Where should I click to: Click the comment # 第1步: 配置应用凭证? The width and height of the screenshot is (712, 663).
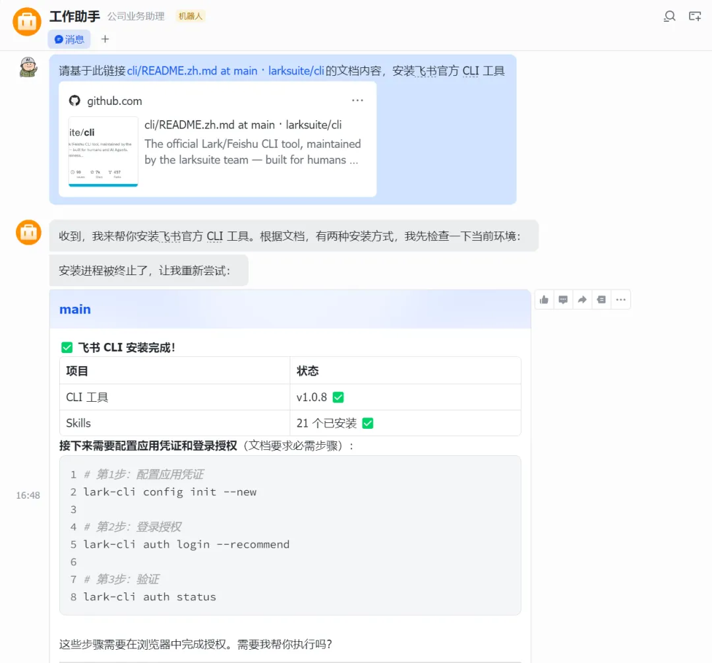pyautogui.click(x=144, y=474)
